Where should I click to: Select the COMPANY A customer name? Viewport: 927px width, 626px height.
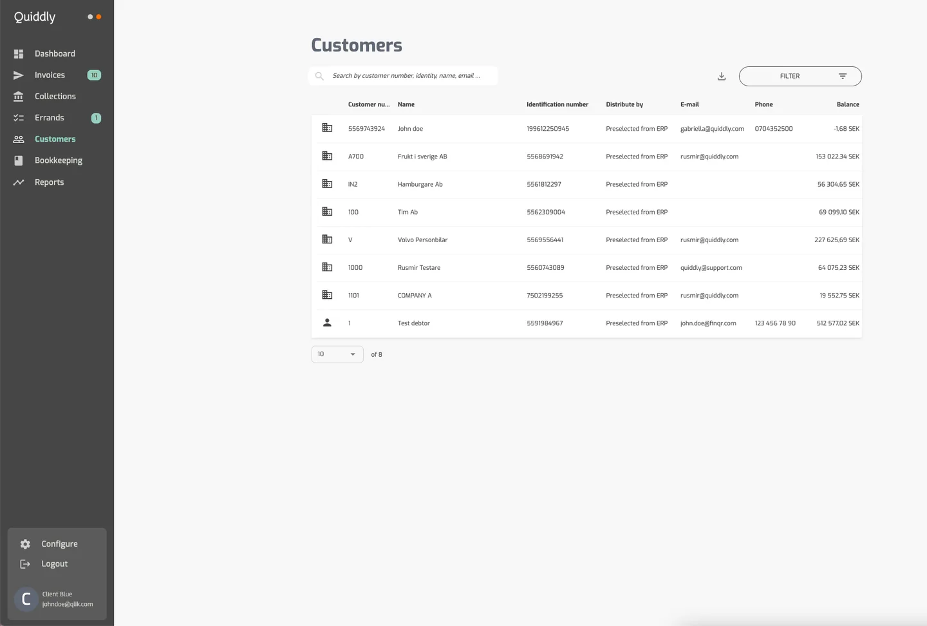(415, 296)
